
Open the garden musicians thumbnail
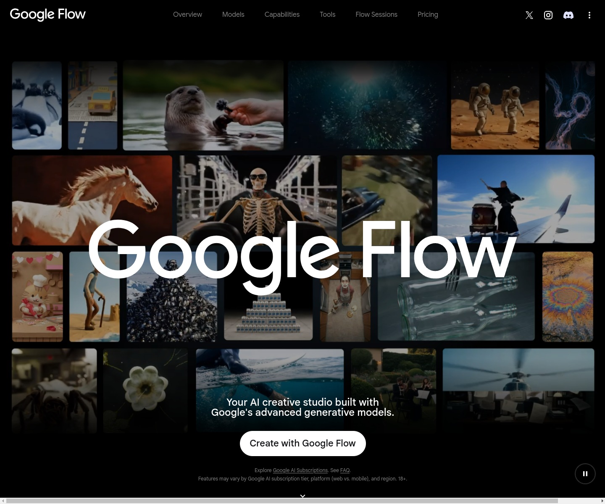pyautogui.click(x=394, y=391)
